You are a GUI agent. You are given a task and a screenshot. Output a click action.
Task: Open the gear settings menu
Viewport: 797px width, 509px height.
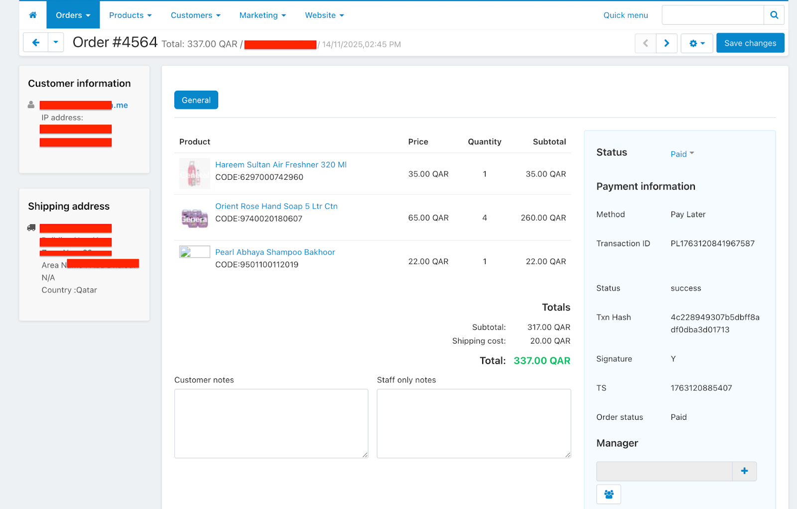point(696,43)
